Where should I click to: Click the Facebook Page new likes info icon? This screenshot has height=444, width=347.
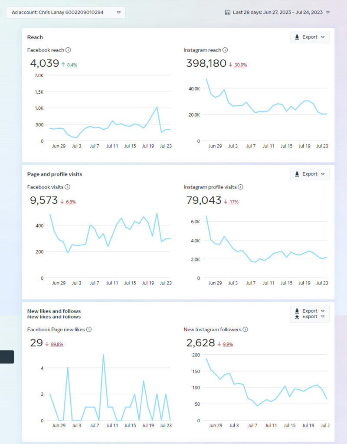(89, 330)
